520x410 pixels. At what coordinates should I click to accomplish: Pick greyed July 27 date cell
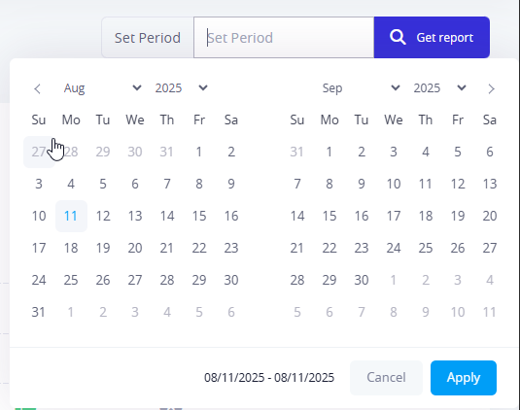tap(39, 152)
